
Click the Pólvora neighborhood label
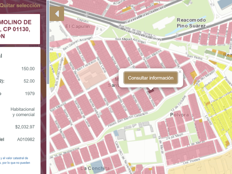coord(180,115)
